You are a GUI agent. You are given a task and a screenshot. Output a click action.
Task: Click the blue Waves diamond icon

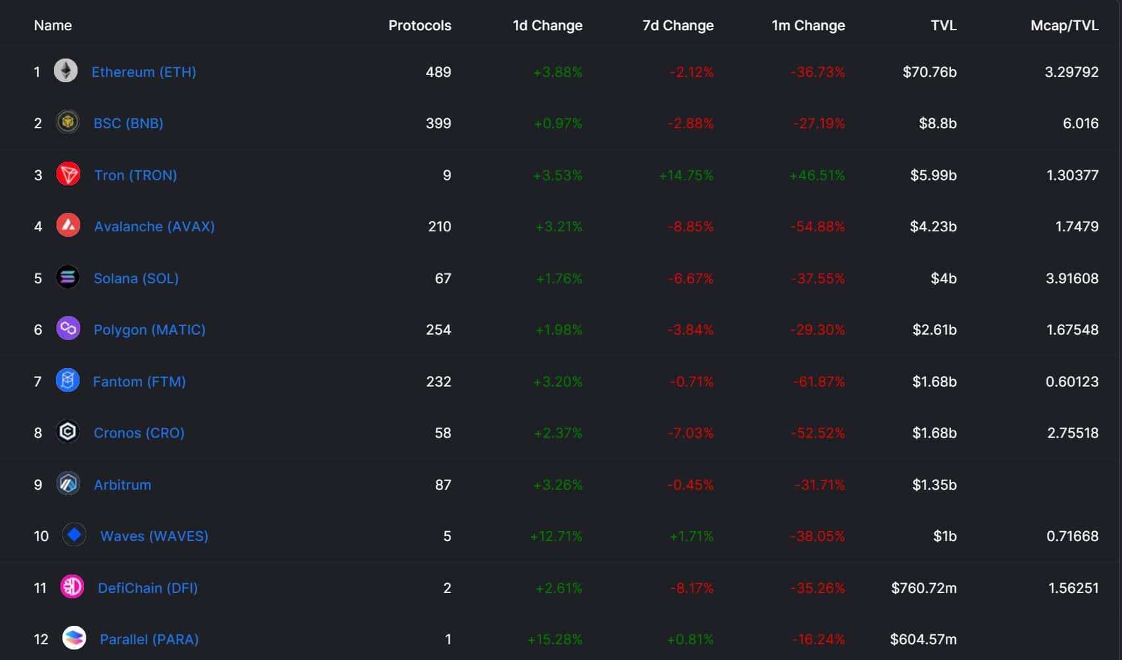(x=74, y=535)
